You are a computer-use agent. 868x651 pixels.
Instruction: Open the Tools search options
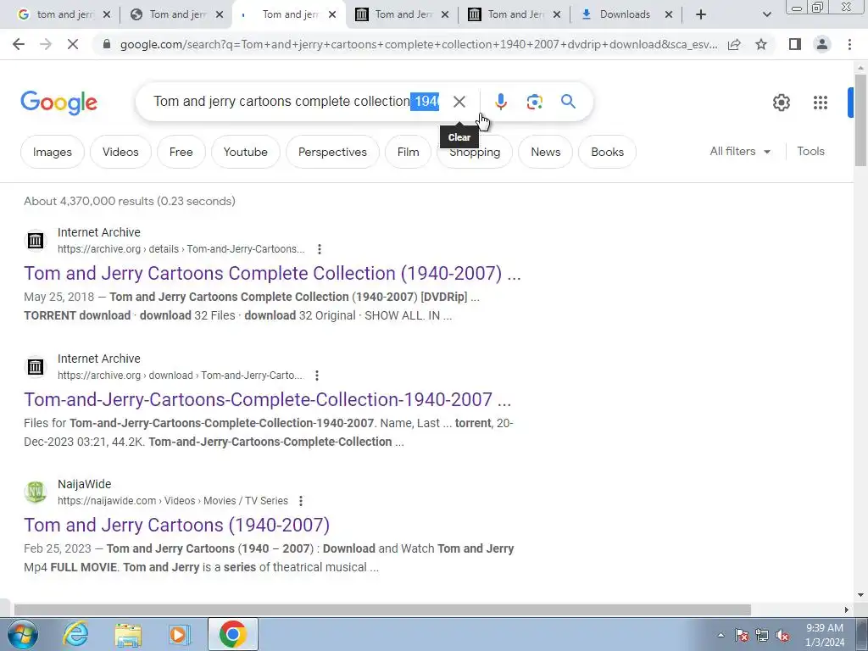coord(810,151)
